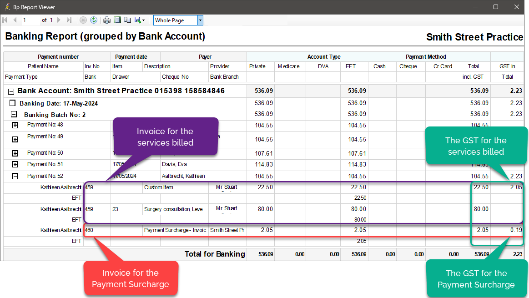The image size is (529, 298).
Task: Collapse Payment No 52 details
Action: pyautogui.click(x=15, y=176)
